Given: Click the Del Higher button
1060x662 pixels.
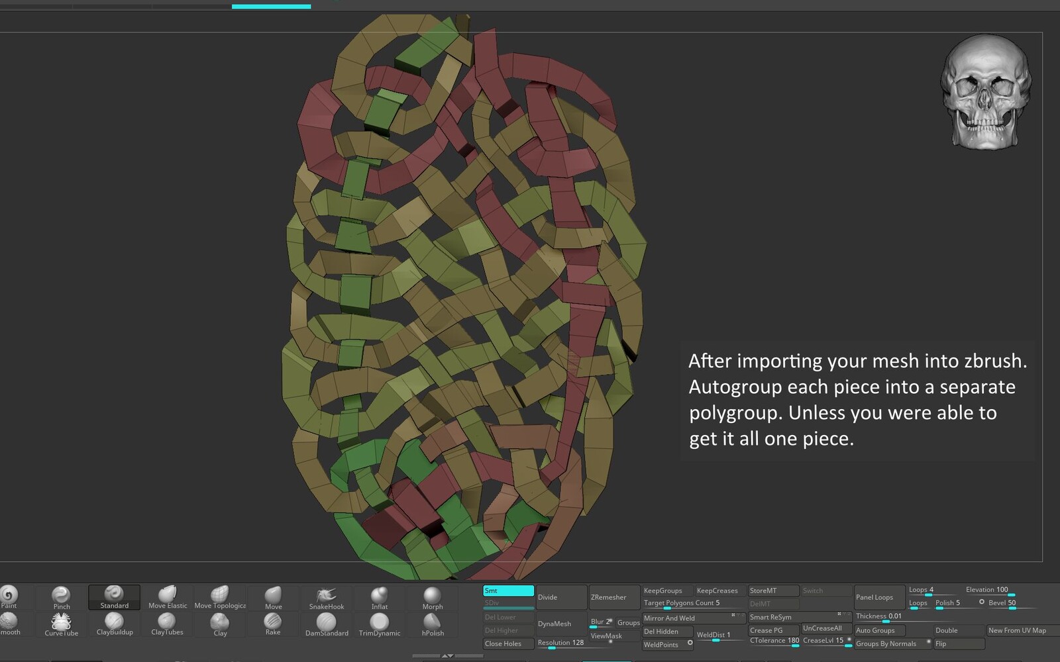Looking at the screenshot, I should 509,630.
